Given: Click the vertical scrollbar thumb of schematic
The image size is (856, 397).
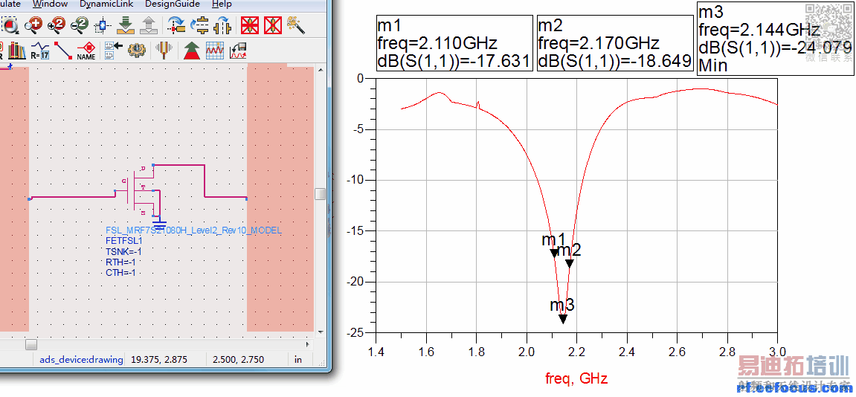Looking at the screenshot, I should pos(321,194).
